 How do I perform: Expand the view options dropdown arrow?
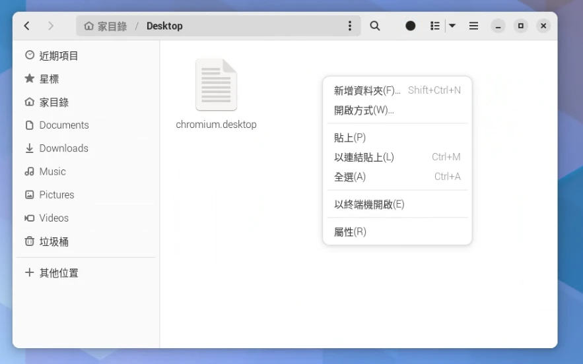(x=452, y=26)
